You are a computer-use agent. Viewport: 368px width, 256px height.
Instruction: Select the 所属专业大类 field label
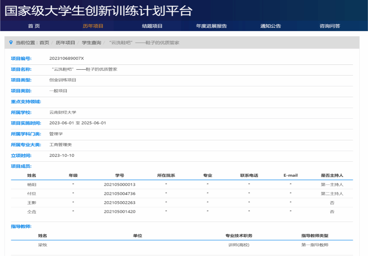[26, 145]
